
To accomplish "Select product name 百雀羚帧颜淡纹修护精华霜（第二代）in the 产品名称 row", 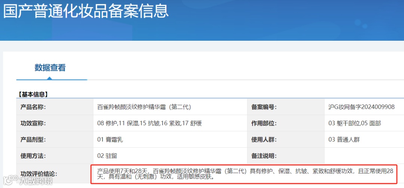I will [x=144, y=107].
